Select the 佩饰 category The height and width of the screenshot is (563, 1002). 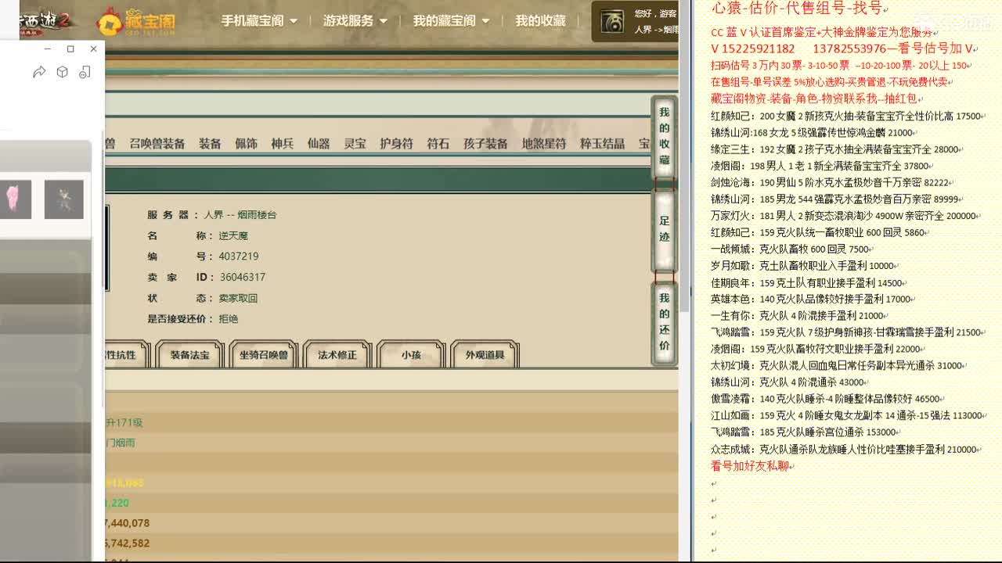[246, 144]
